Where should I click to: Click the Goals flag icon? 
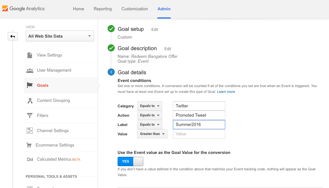pos(30,85)
